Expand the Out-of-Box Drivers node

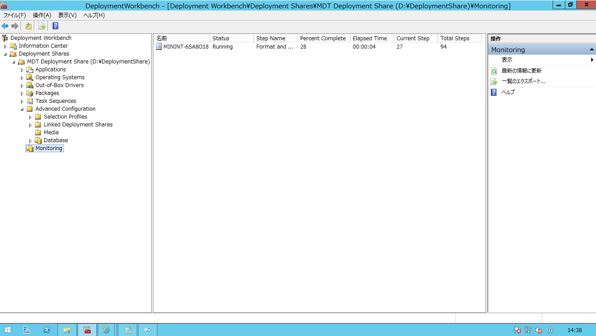click(22, 86)
